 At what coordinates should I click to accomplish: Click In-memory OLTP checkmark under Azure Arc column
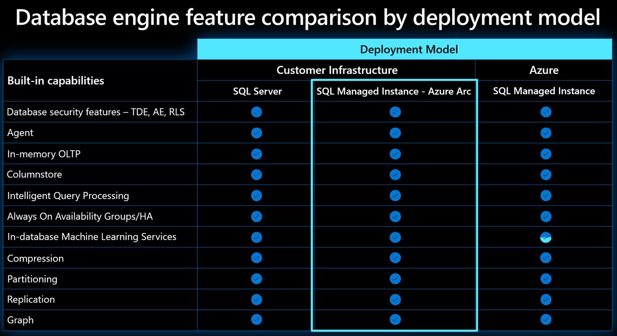click(395, 154)
